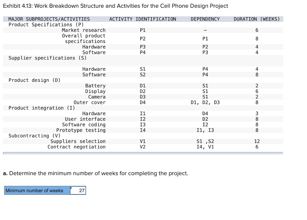Click the DURATION (WEEKS) column header
Viewport: 307px width, 220px height.
pyautogui.click(x=256, y=19)
